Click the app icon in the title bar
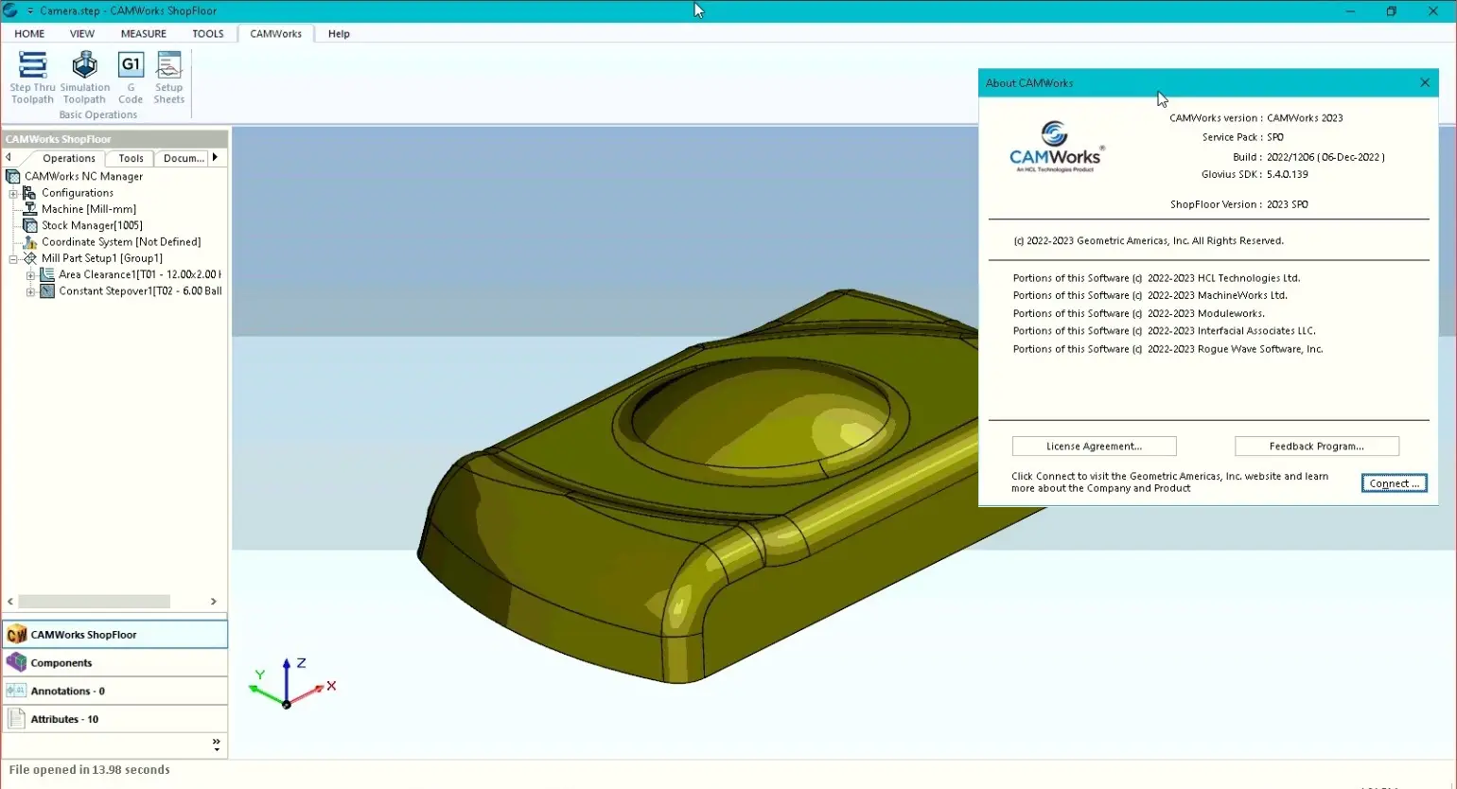The image size is (1457, 789). [x=10, y=10]
